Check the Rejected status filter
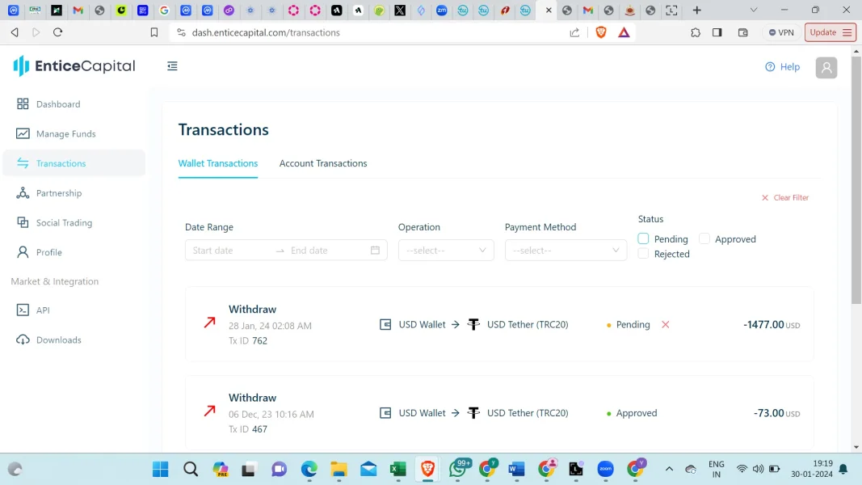This screenshot has height=485, width=862. [x=643, y=254]
